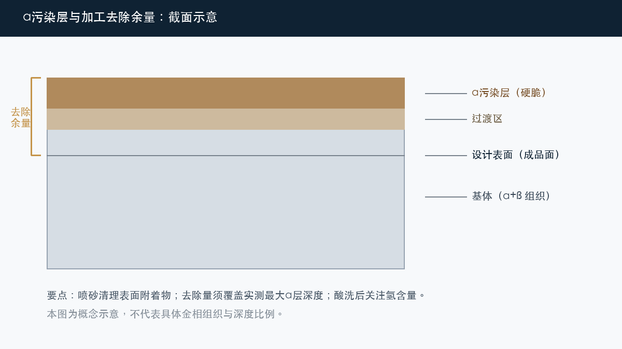Select the '去除余量' bracket label
The height and width of the screenshot is (349, 622).
click(21, 117)
